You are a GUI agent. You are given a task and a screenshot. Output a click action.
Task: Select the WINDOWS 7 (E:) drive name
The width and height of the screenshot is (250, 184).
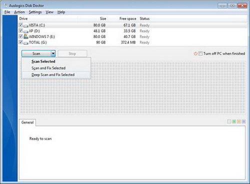click(x=42, y=36)
